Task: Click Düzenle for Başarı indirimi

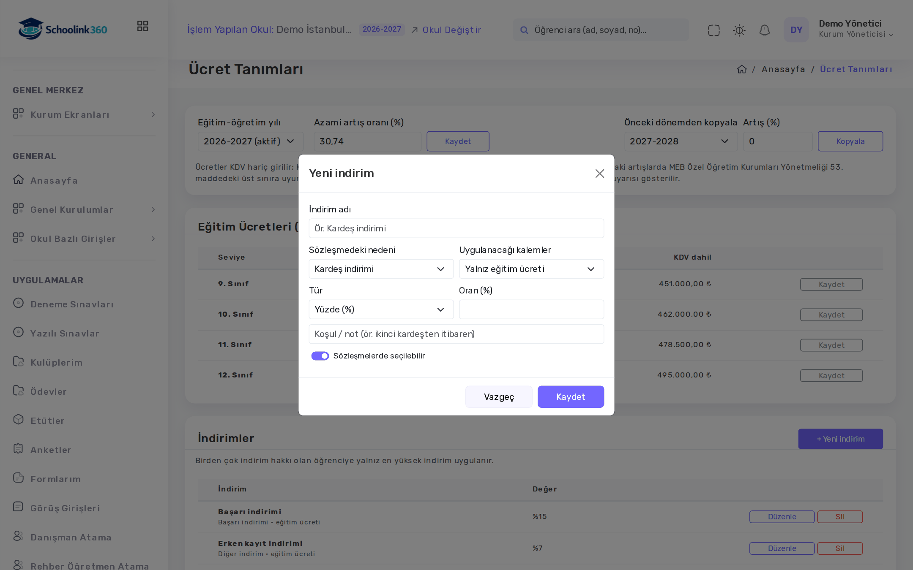Action: point(782,517)
